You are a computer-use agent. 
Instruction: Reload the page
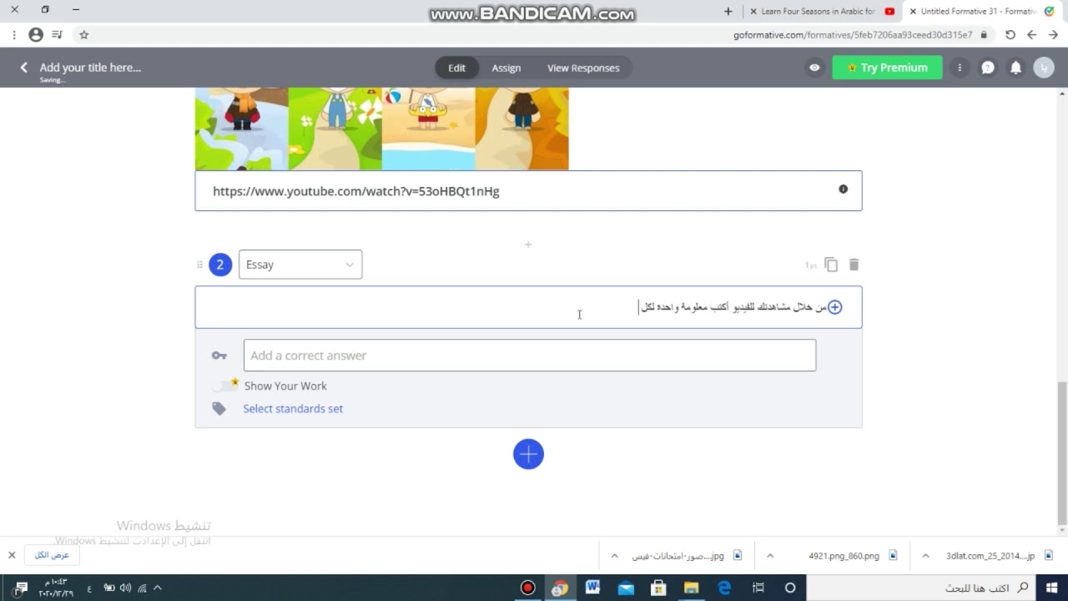coord(1010,35)
